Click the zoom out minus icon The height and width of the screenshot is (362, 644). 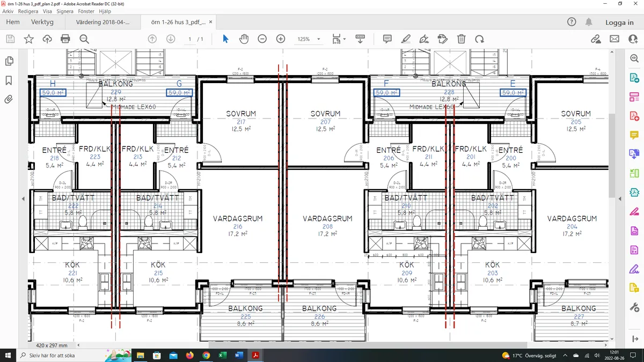[262, 39]
